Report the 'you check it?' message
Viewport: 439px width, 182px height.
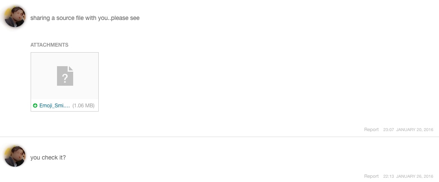(x=371, y=176)
